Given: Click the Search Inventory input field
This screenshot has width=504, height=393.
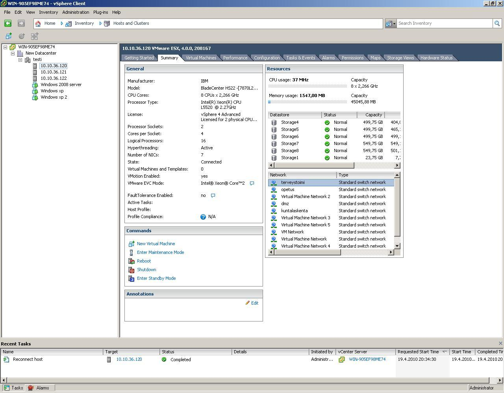Looking at the screenshot, I should point(445,24).
